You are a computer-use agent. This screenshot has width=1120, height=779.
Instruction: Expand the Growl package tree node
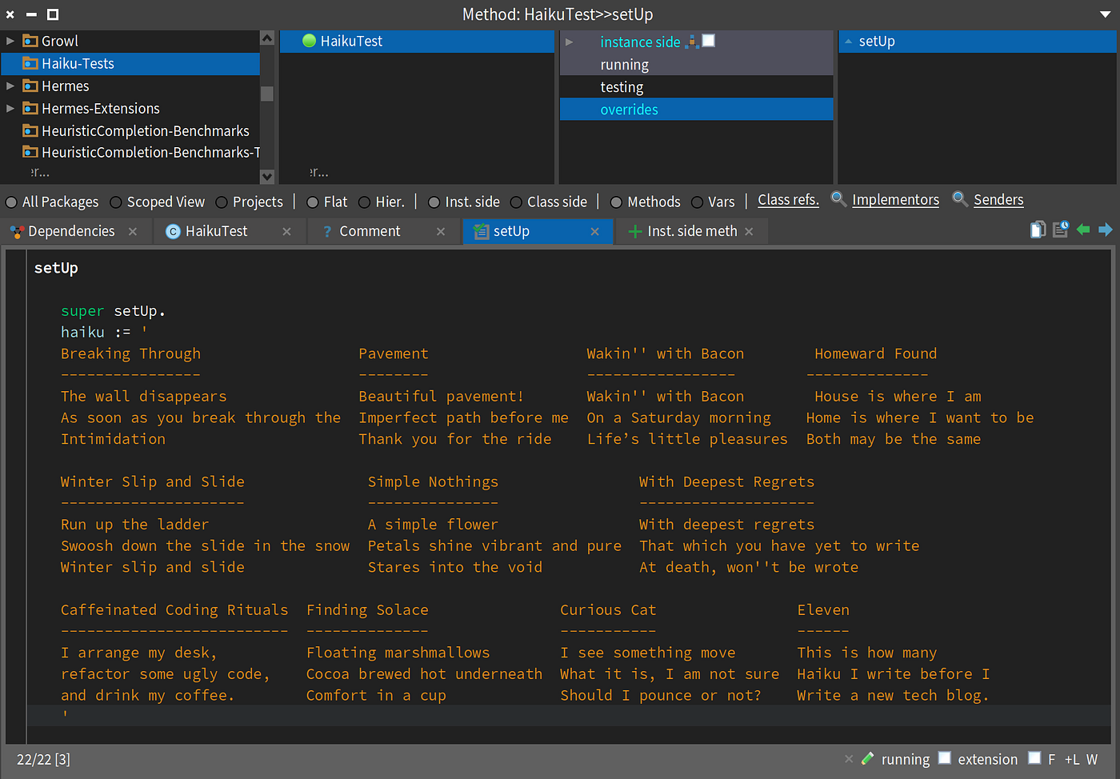click(x=10, y=41)
